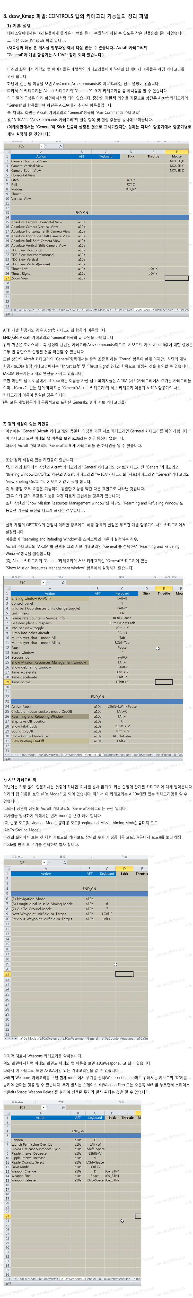The image size is (193, 1298).
Task: Click the 'Launch Permission Override' cell
Action: click(40, 1144)
